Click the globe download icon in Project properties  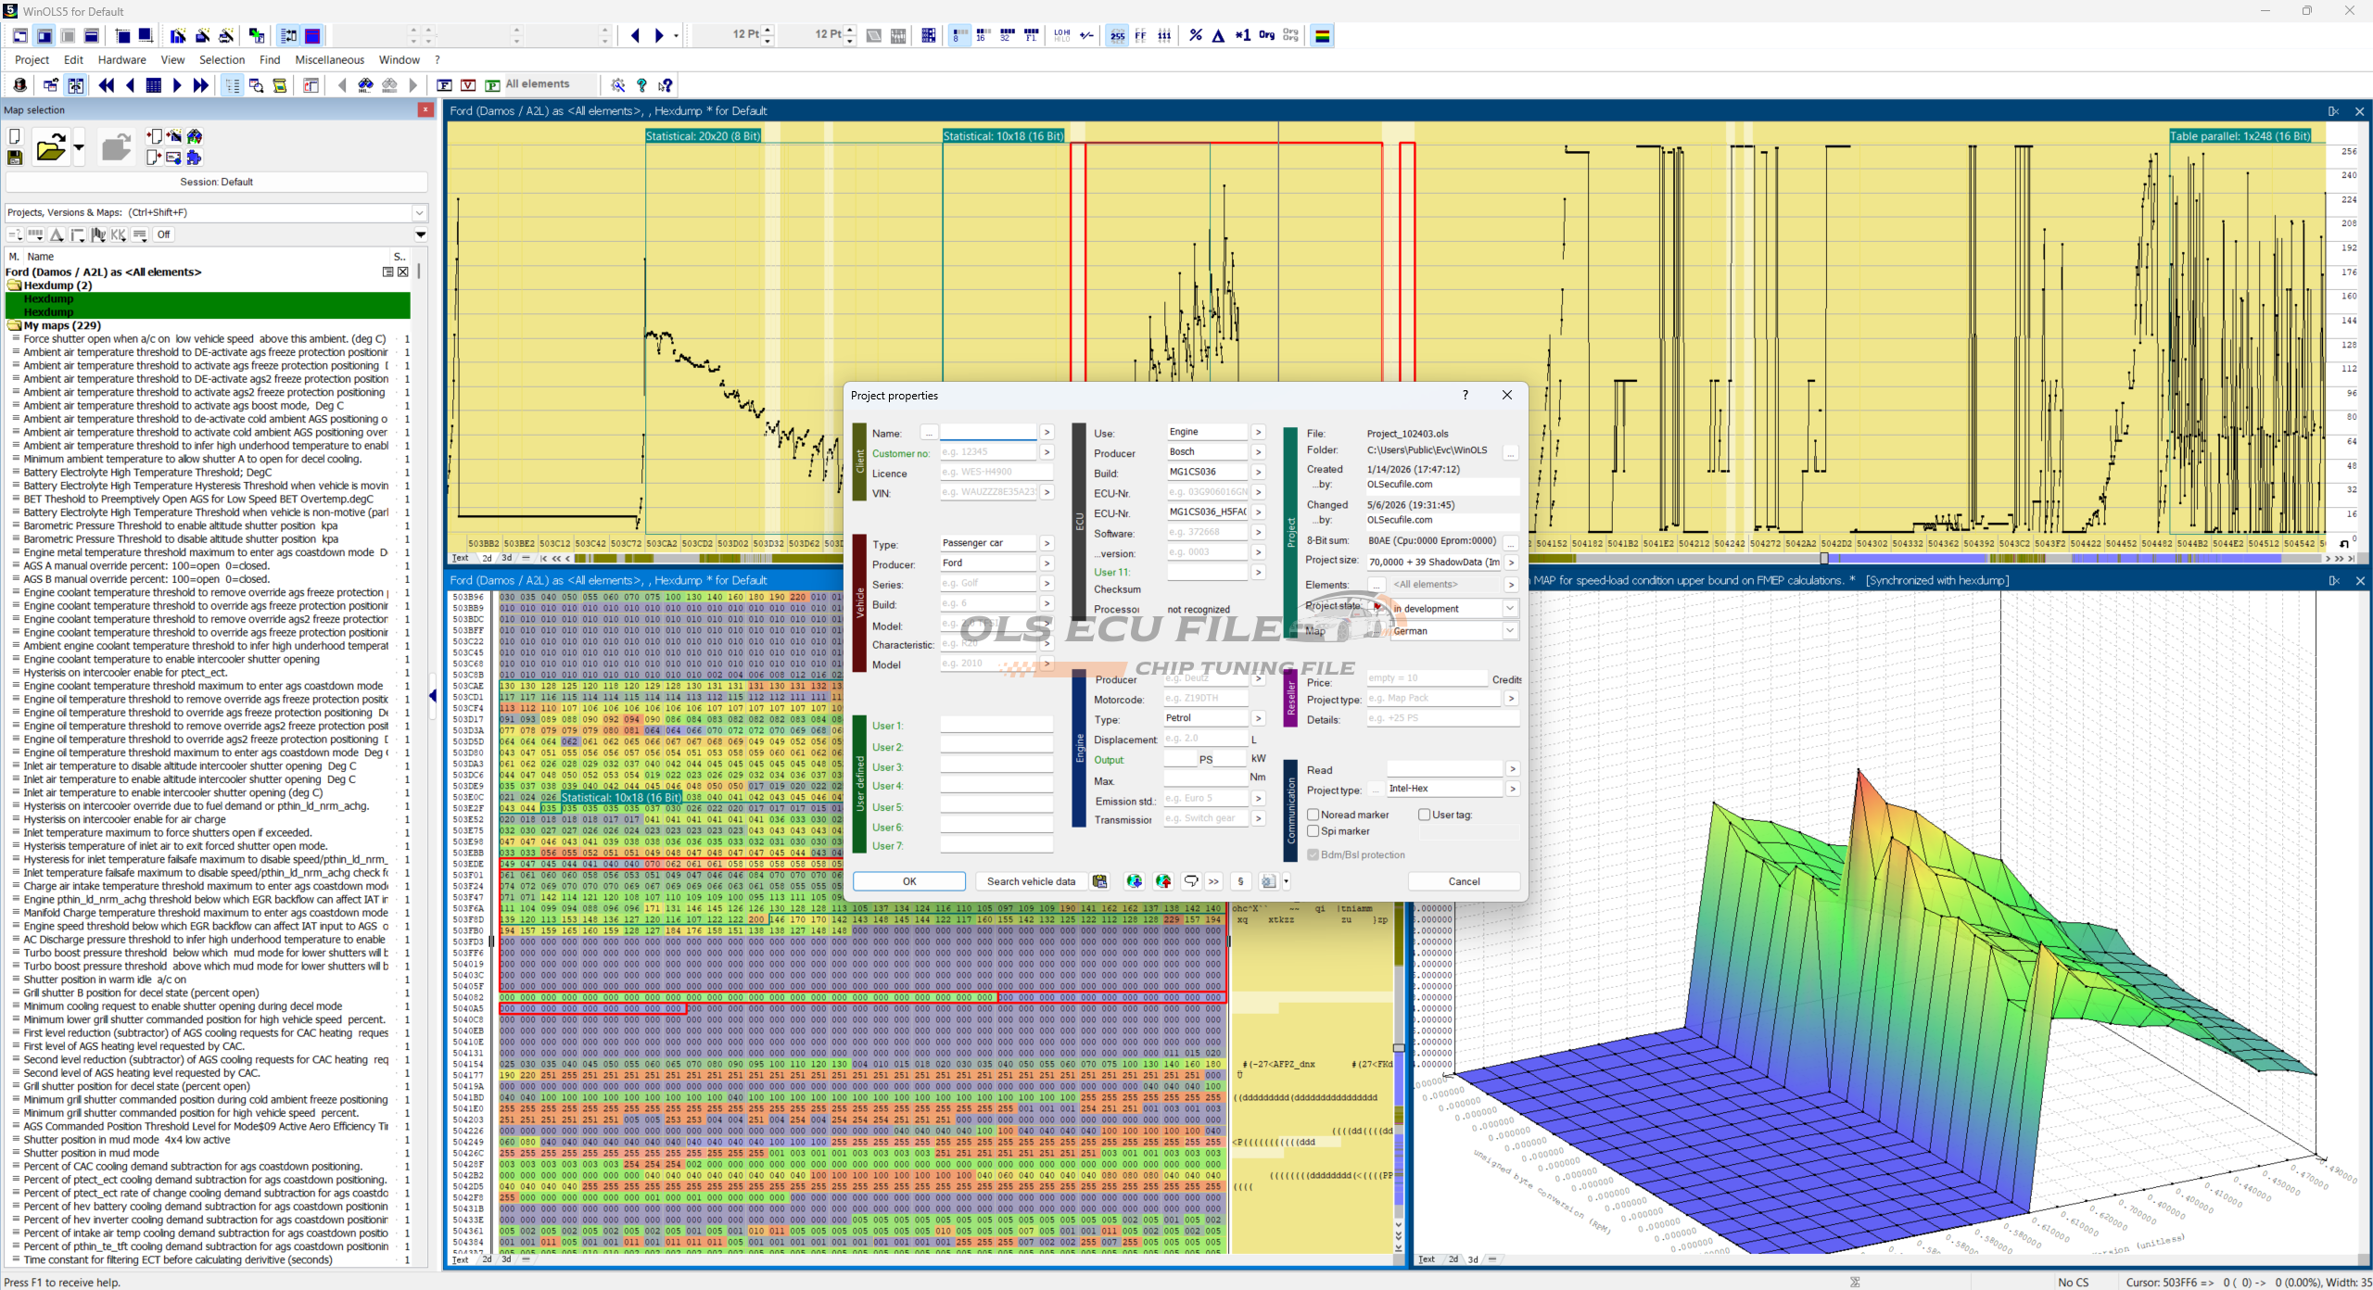(1134, 881)
